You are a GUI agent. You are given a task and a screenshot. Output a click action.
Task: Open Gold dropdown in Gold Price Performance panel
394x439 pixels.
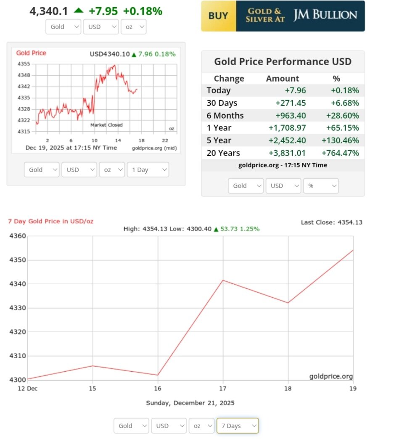tap(246, 186)
